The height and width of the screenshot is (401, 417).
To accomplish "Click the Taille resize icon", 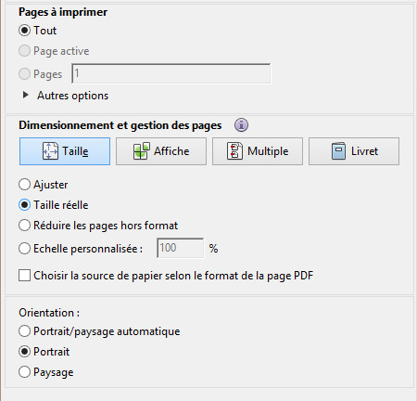I will click(x=50, y=151).
